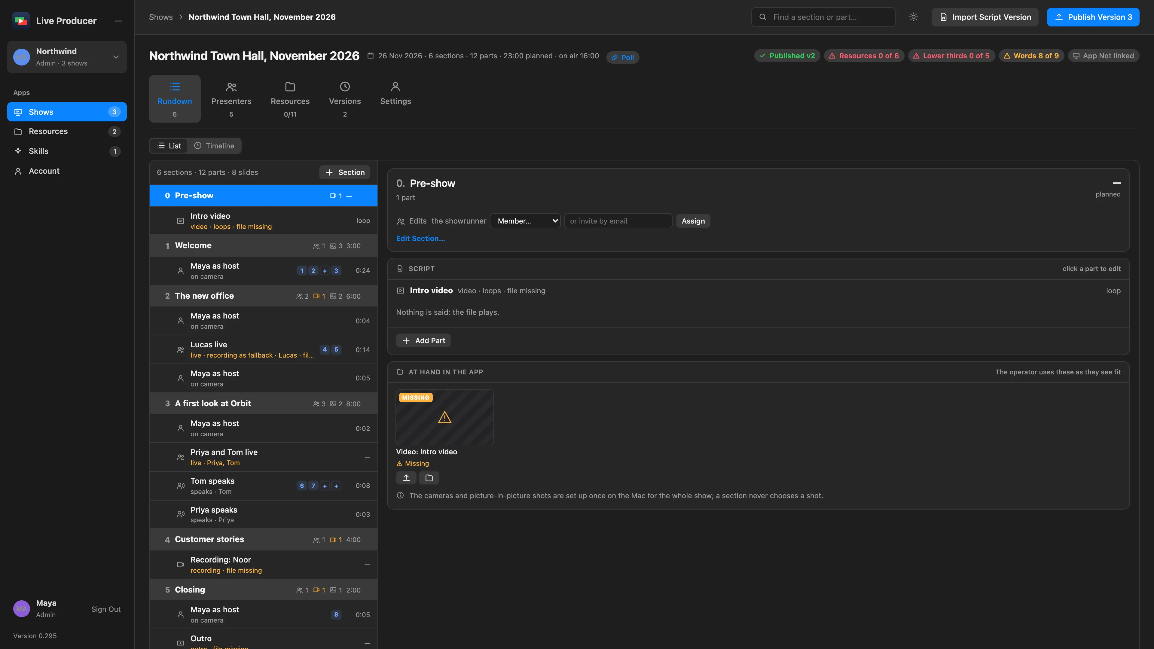
Task: Click Sign Out
Action: pos(106,609)
